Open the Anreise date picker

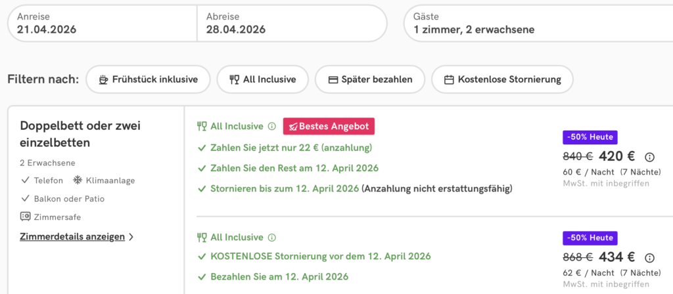(x=102, y=23)
